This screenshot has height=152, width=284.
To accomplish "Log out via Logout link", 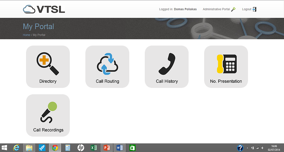I will click(247, 9).
